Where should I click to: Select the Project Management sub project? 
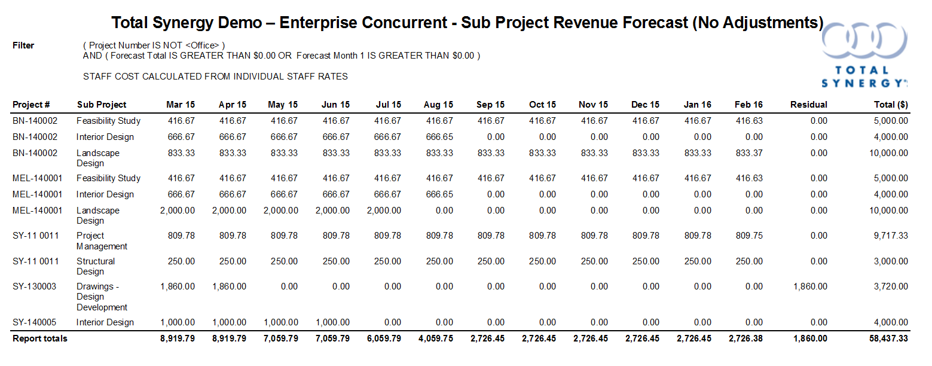pyautogui.click(x=102, y=241)
